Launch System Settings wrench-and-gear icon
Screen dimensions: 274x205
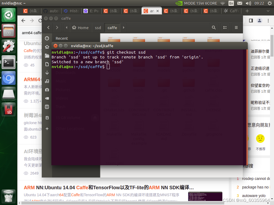(x=9, y=46)
